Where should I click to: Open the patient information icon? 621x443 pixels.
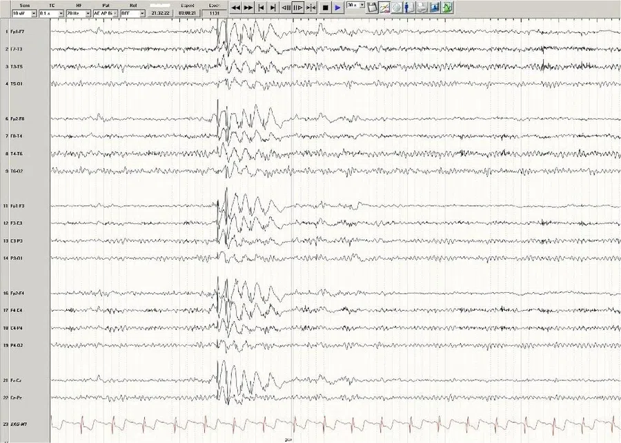[409, 7]
